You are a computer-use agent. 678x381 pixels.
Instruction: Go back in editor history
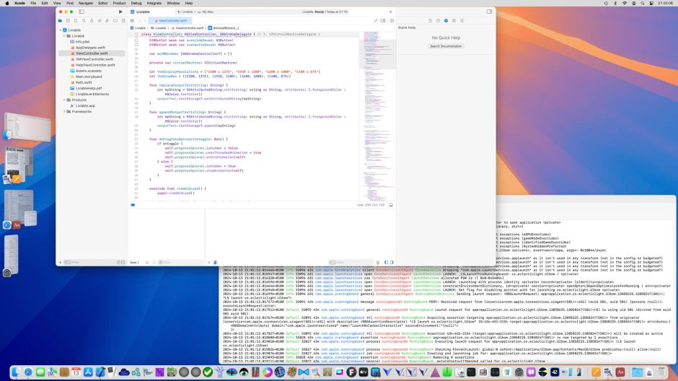pos(140,20)
